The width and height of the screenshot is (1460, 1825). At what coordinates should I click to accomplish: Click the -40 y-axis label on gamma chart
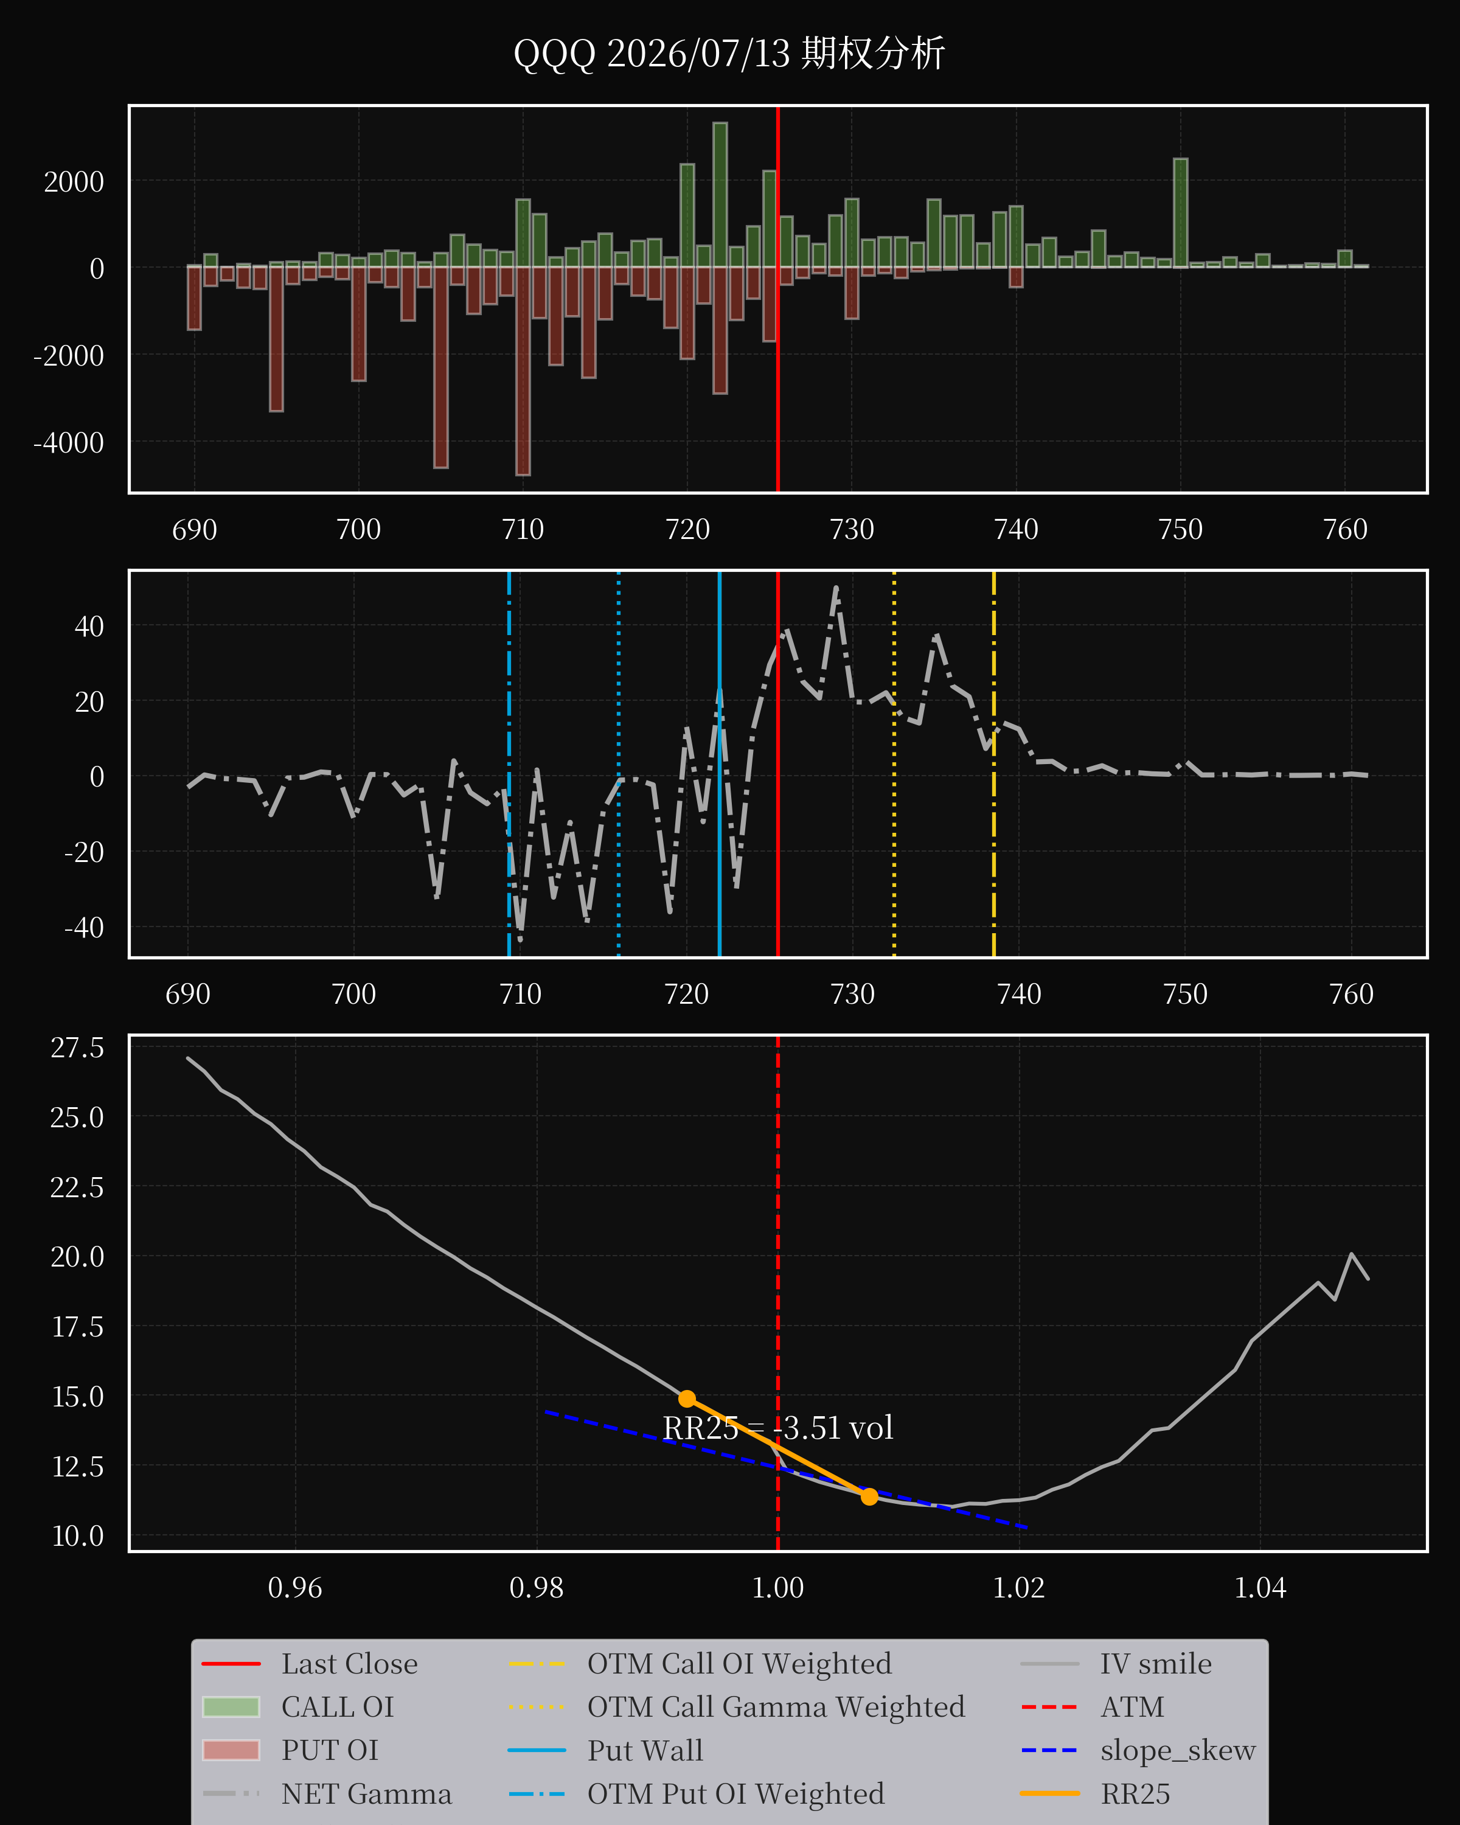84,927
